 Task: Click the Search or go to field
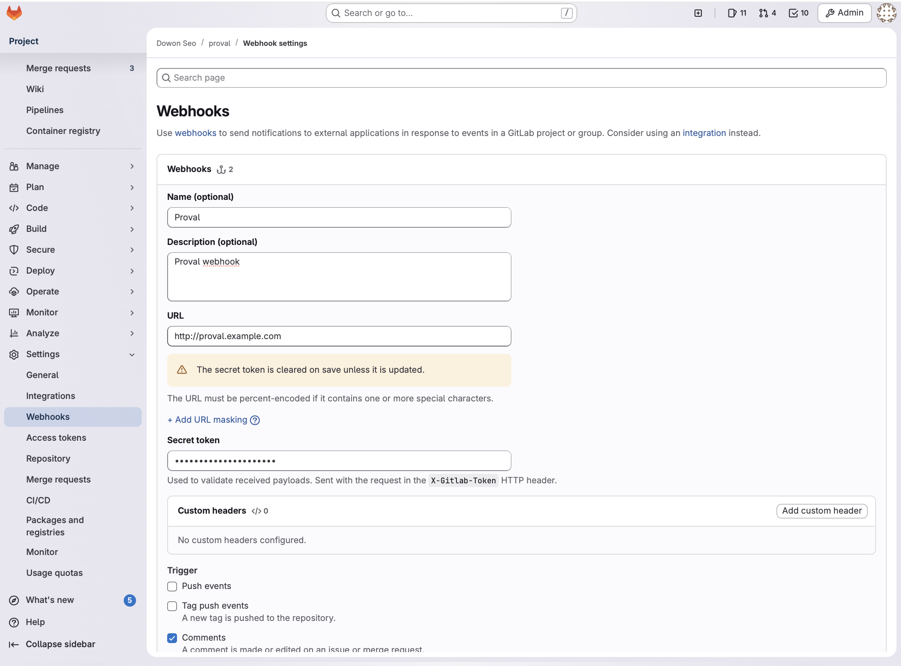pyautogui.click(x=452, y=13)
